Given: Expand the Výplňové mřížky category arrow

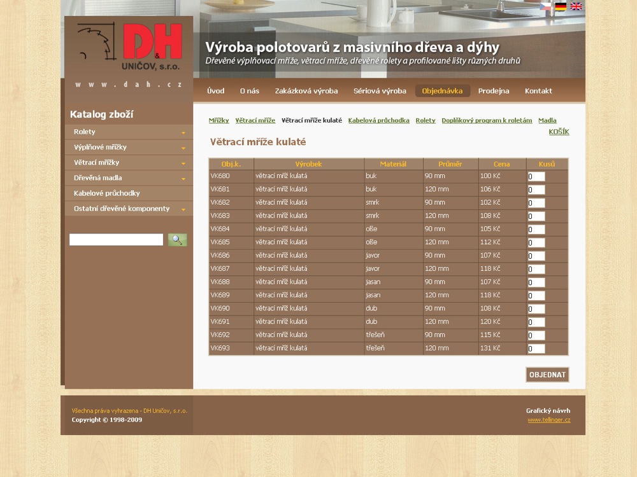Looking at the screenshot, I should [183, 148].
